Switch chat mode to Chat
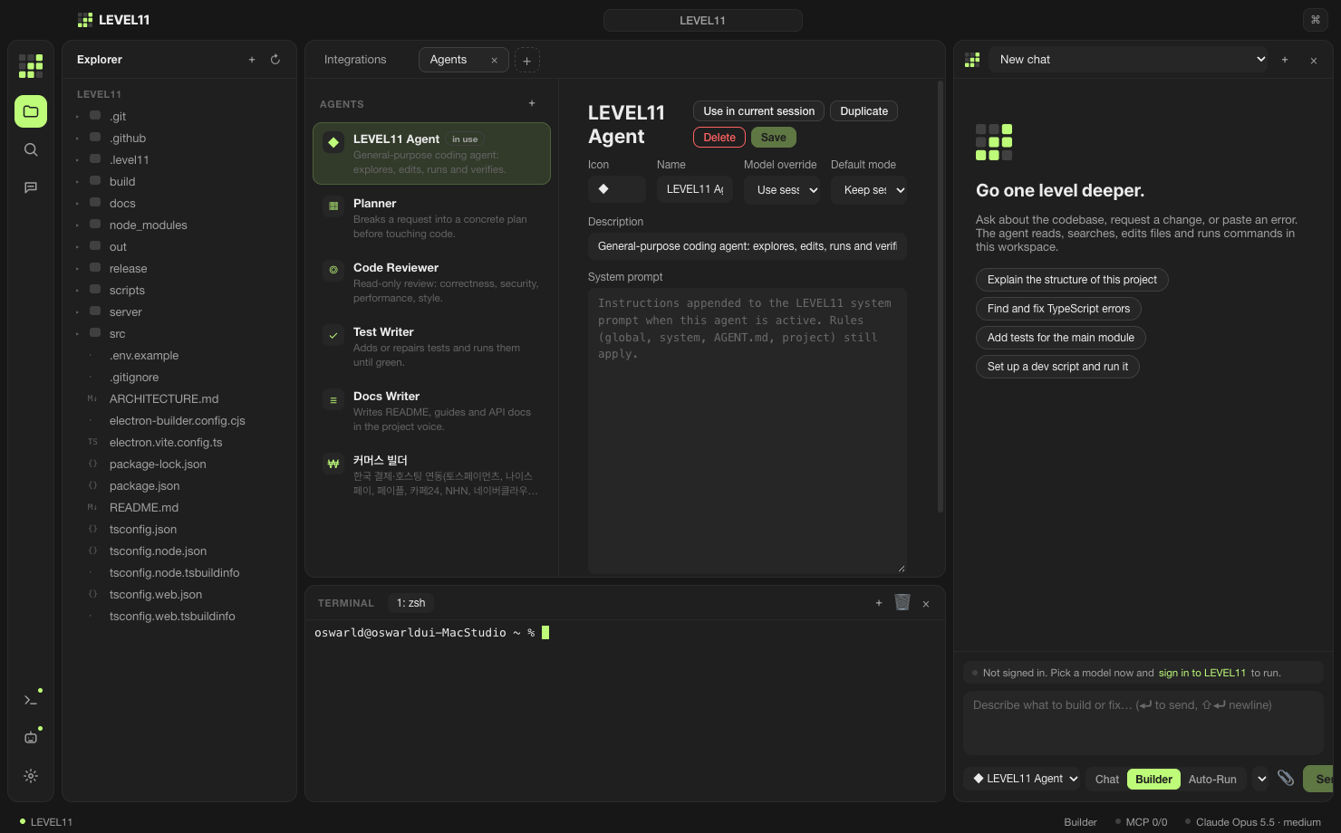The height and width of the screenshot is (833, 1341). 1107,779
